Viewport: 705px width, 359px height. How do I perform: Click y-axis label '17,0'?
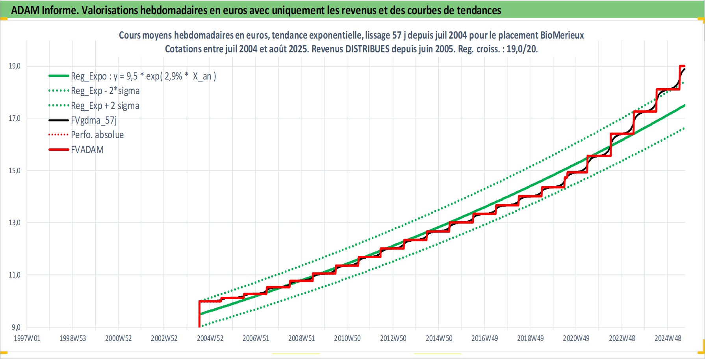[15, 118]
